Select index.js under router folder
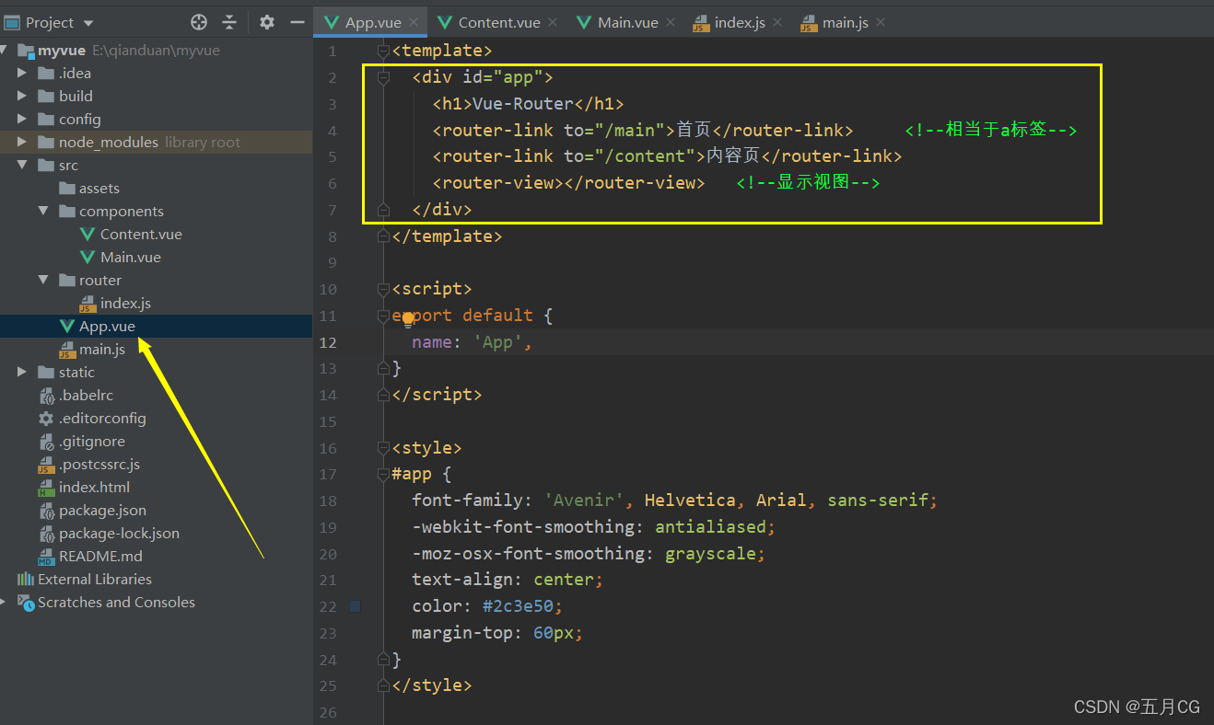 click(125, 304)
